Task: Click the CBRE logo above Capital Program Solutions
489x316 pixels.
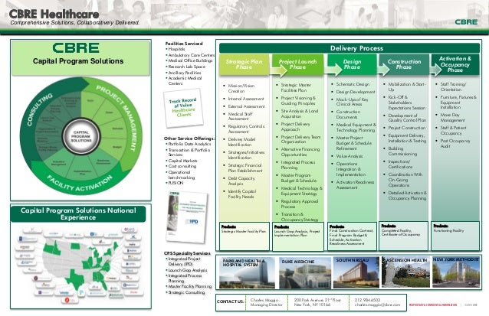Action: coord(76,48)
